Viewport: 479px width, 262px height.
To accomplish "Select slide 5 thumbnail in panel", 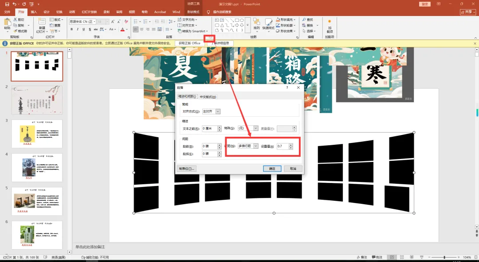I will pos(37,201).
